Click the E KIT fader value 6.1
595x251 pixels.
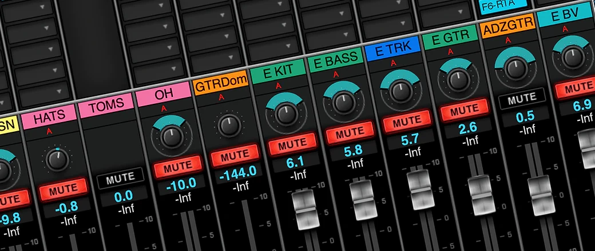click(296, 162)
